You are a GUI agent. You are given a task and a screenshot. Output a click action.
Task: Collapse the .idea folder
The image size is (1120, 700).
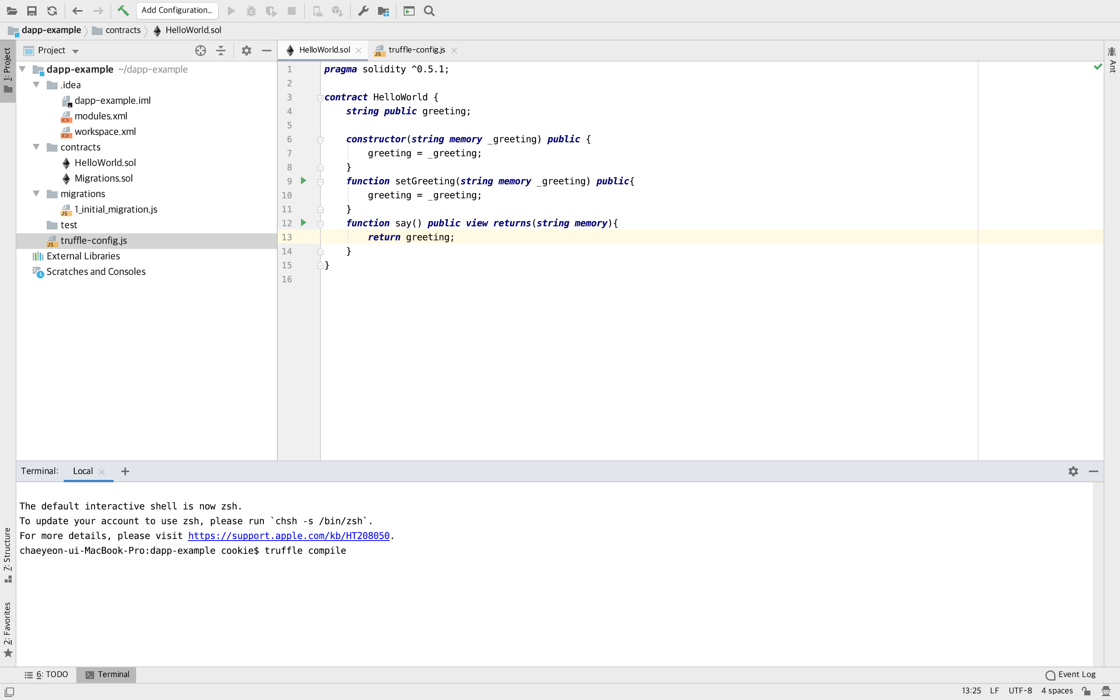tap(36, 85)
